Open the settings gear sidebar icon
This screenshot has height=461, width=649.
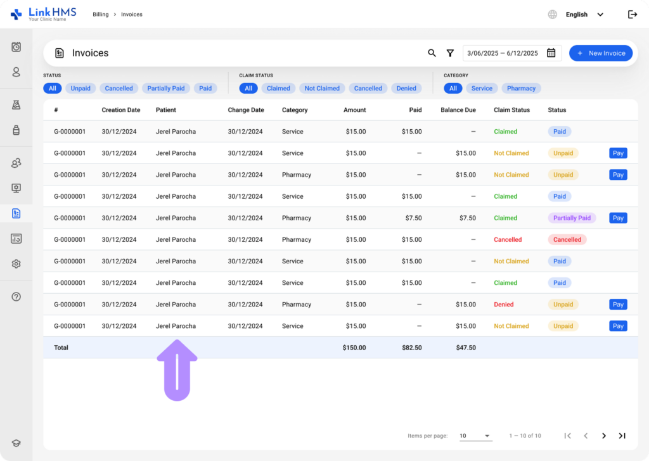pos(16,264)
